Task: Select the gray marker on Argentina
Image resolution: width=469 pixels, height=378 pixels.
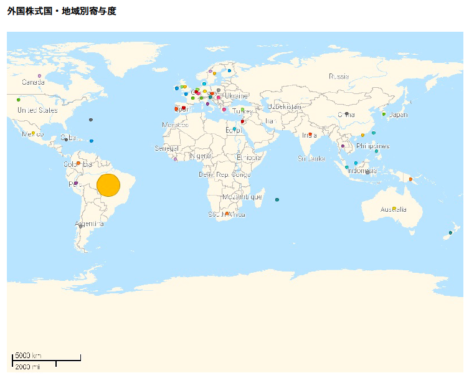Action: point(81,226)
